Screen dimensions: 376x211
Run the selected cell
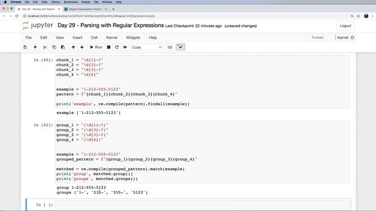click(96, 47)
